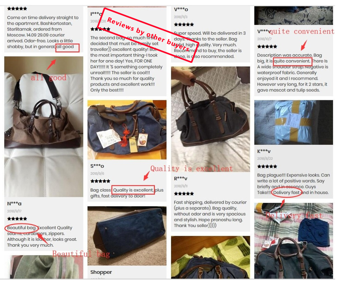The width and height of the screenshot is (338, 285).
Task: View the blue bag bottom on carpet photo
Action: 127,236
